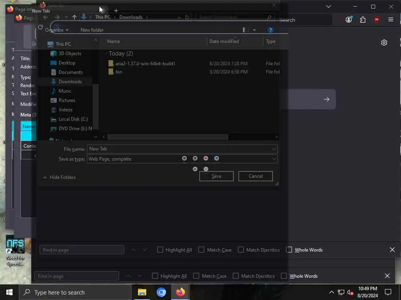Close the lower find bar
Viewport: 401px width, 300px height.
point(387,276)
